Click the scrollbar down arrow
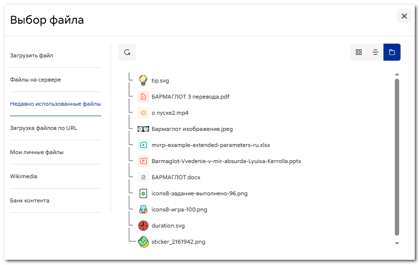The height and width of the screenshot is (265, 420). (397, 243)
